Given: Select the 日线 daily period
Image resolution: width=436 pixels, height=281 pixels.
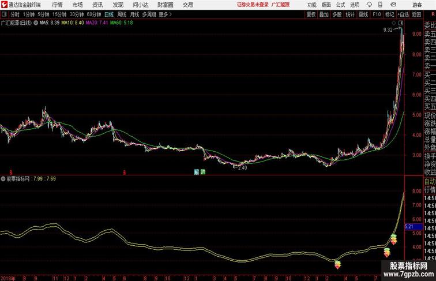Looking at the screenshot, I should [x=109, y=14].
